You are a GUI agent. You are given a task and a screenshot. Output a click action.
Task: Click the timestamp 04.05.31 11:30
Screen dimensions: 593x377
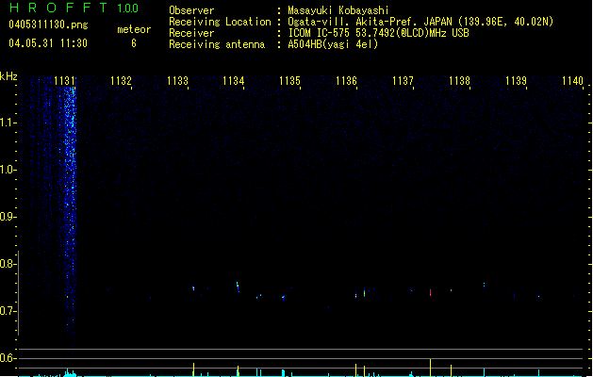(48, 43)
